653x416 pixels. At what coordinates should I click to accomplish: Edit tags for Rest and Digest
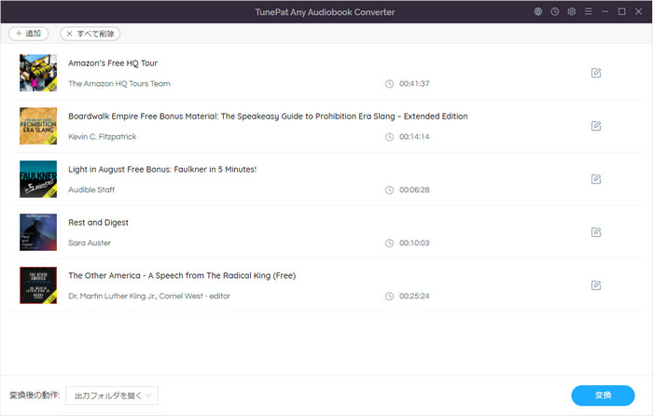(596, 232)
